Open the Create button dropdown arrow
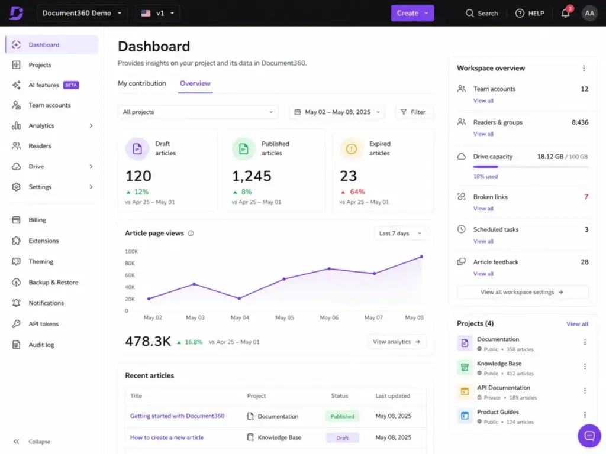Image resolution: width=606 pixels, height=454 pixels. (x=426, y=13)
